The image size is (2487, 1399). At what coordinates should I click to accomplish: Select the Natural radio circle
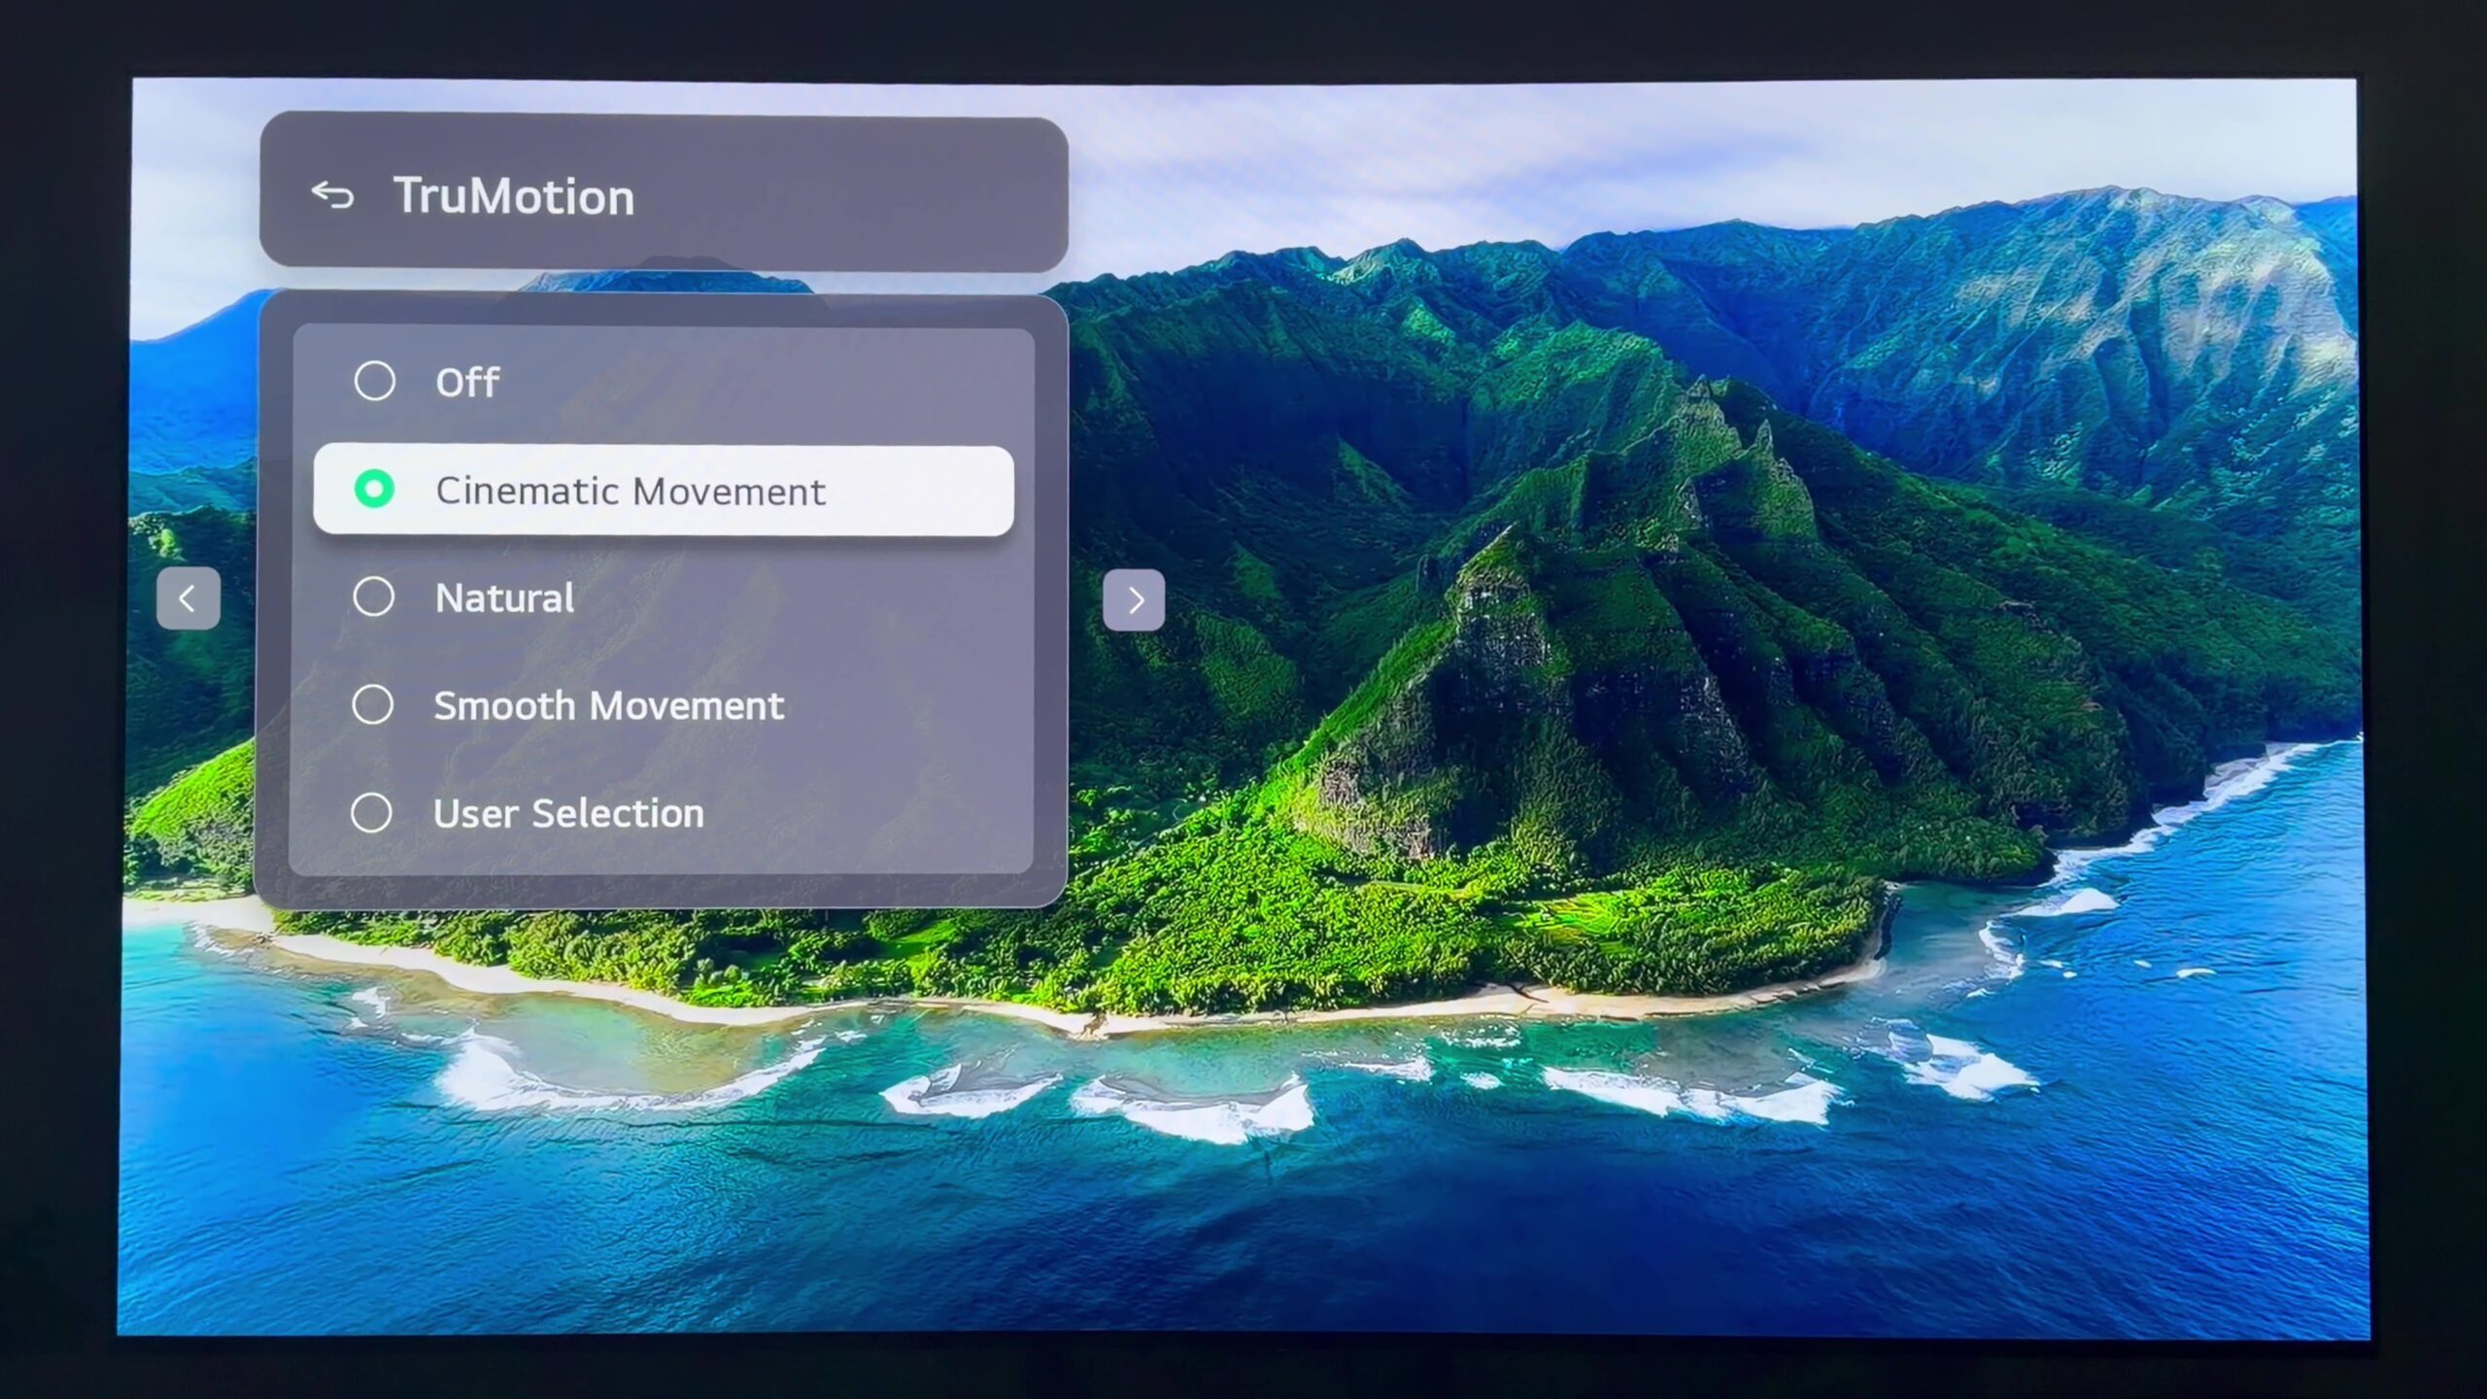pos(373,597)
